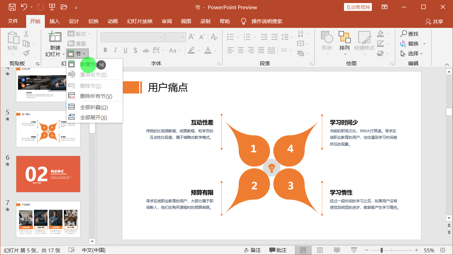Click the Undo arrow icon
Screen dimensions: 453x255
point(24,7)
